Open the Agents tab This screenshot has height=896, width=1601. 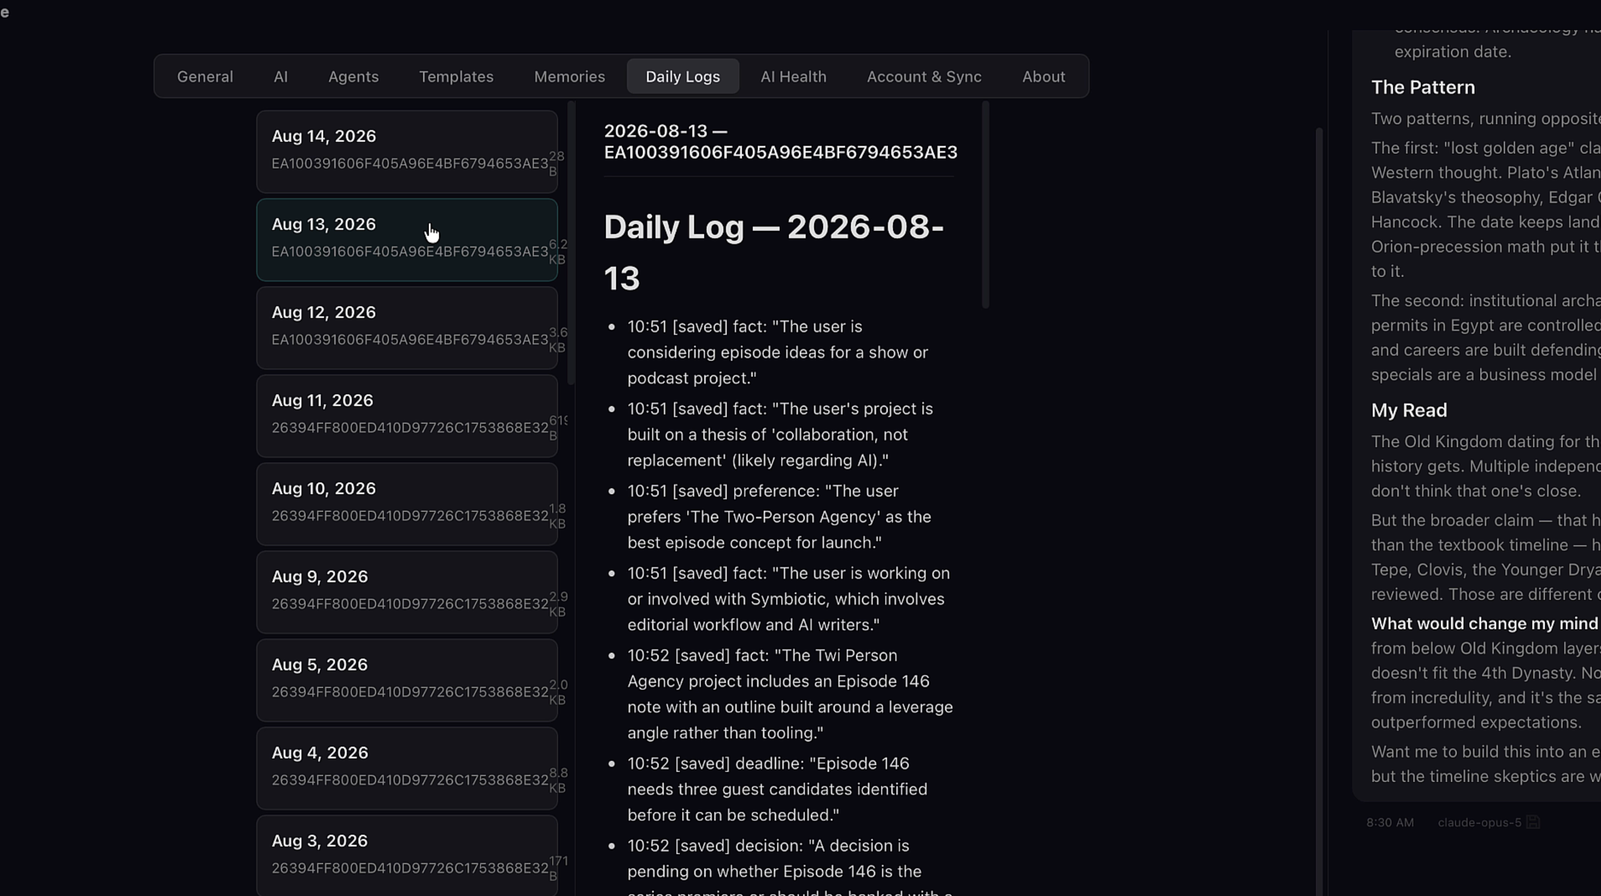click(x=353, y=76)
